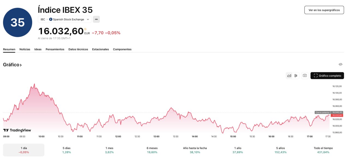Toggle the 5 años time range
The height and width of the screenshot is (164, 349).
click(x=280, y=150)
